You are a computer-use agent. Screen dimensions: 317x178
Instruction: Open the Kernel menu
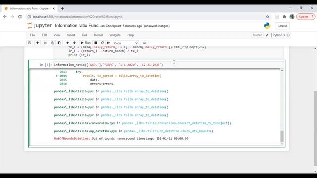(99, 35)
